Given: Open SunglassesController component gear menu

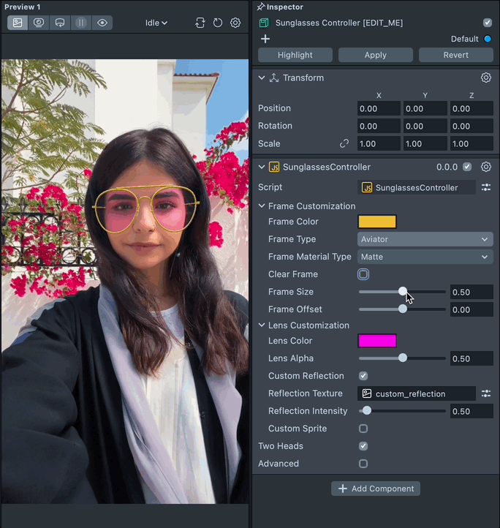Looking at the screenshot, I should click(x=485, y=167).
